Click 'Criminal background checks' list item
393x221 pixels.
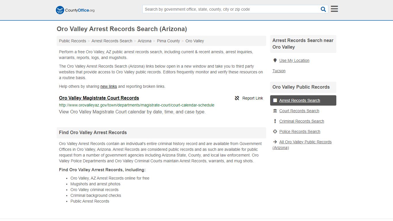(96, 195)
